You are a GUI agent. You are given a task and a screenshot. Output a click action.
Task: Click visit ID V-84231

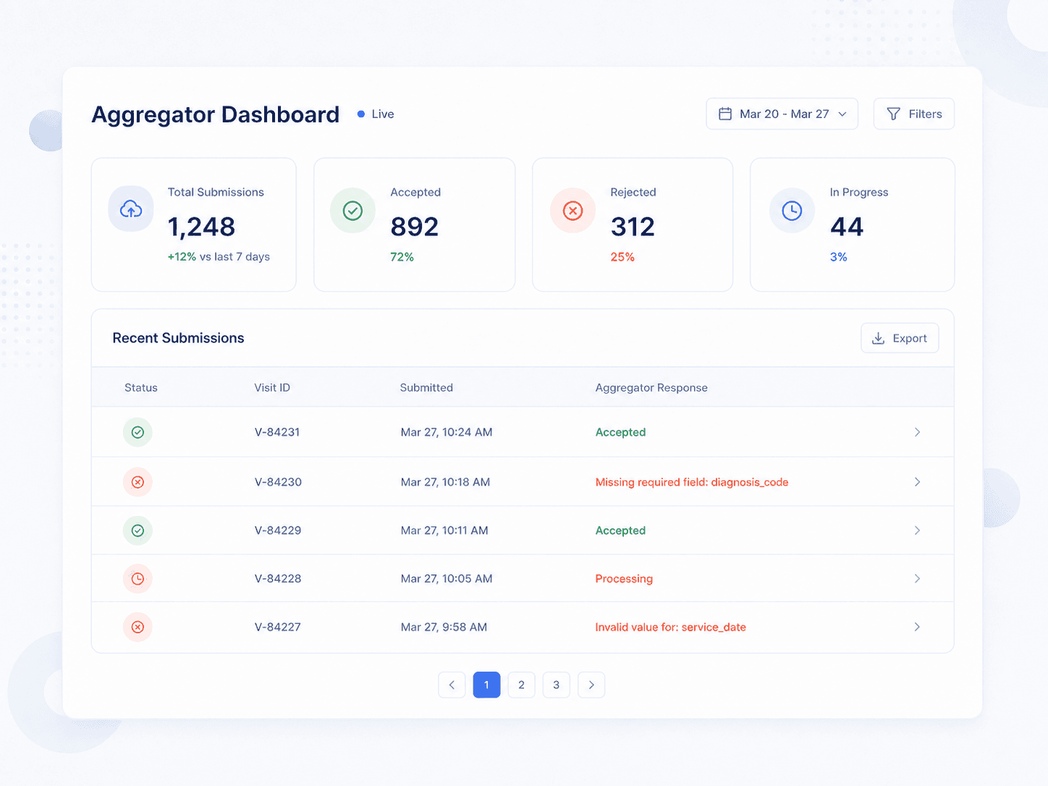tap(277, 432)
